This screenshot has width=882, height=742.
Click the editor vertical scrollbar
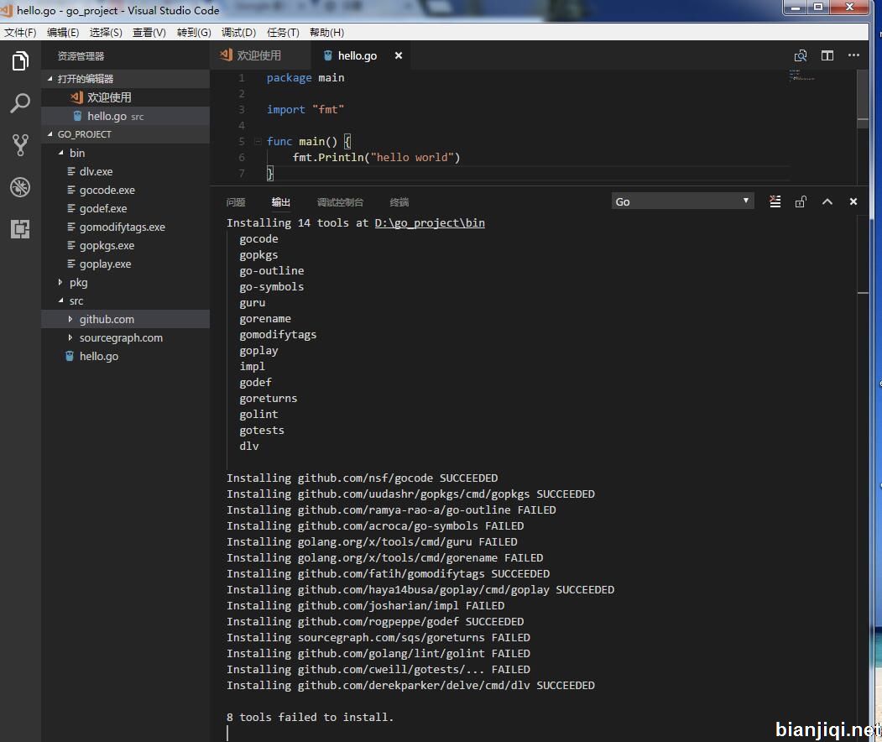click(863, 98)
